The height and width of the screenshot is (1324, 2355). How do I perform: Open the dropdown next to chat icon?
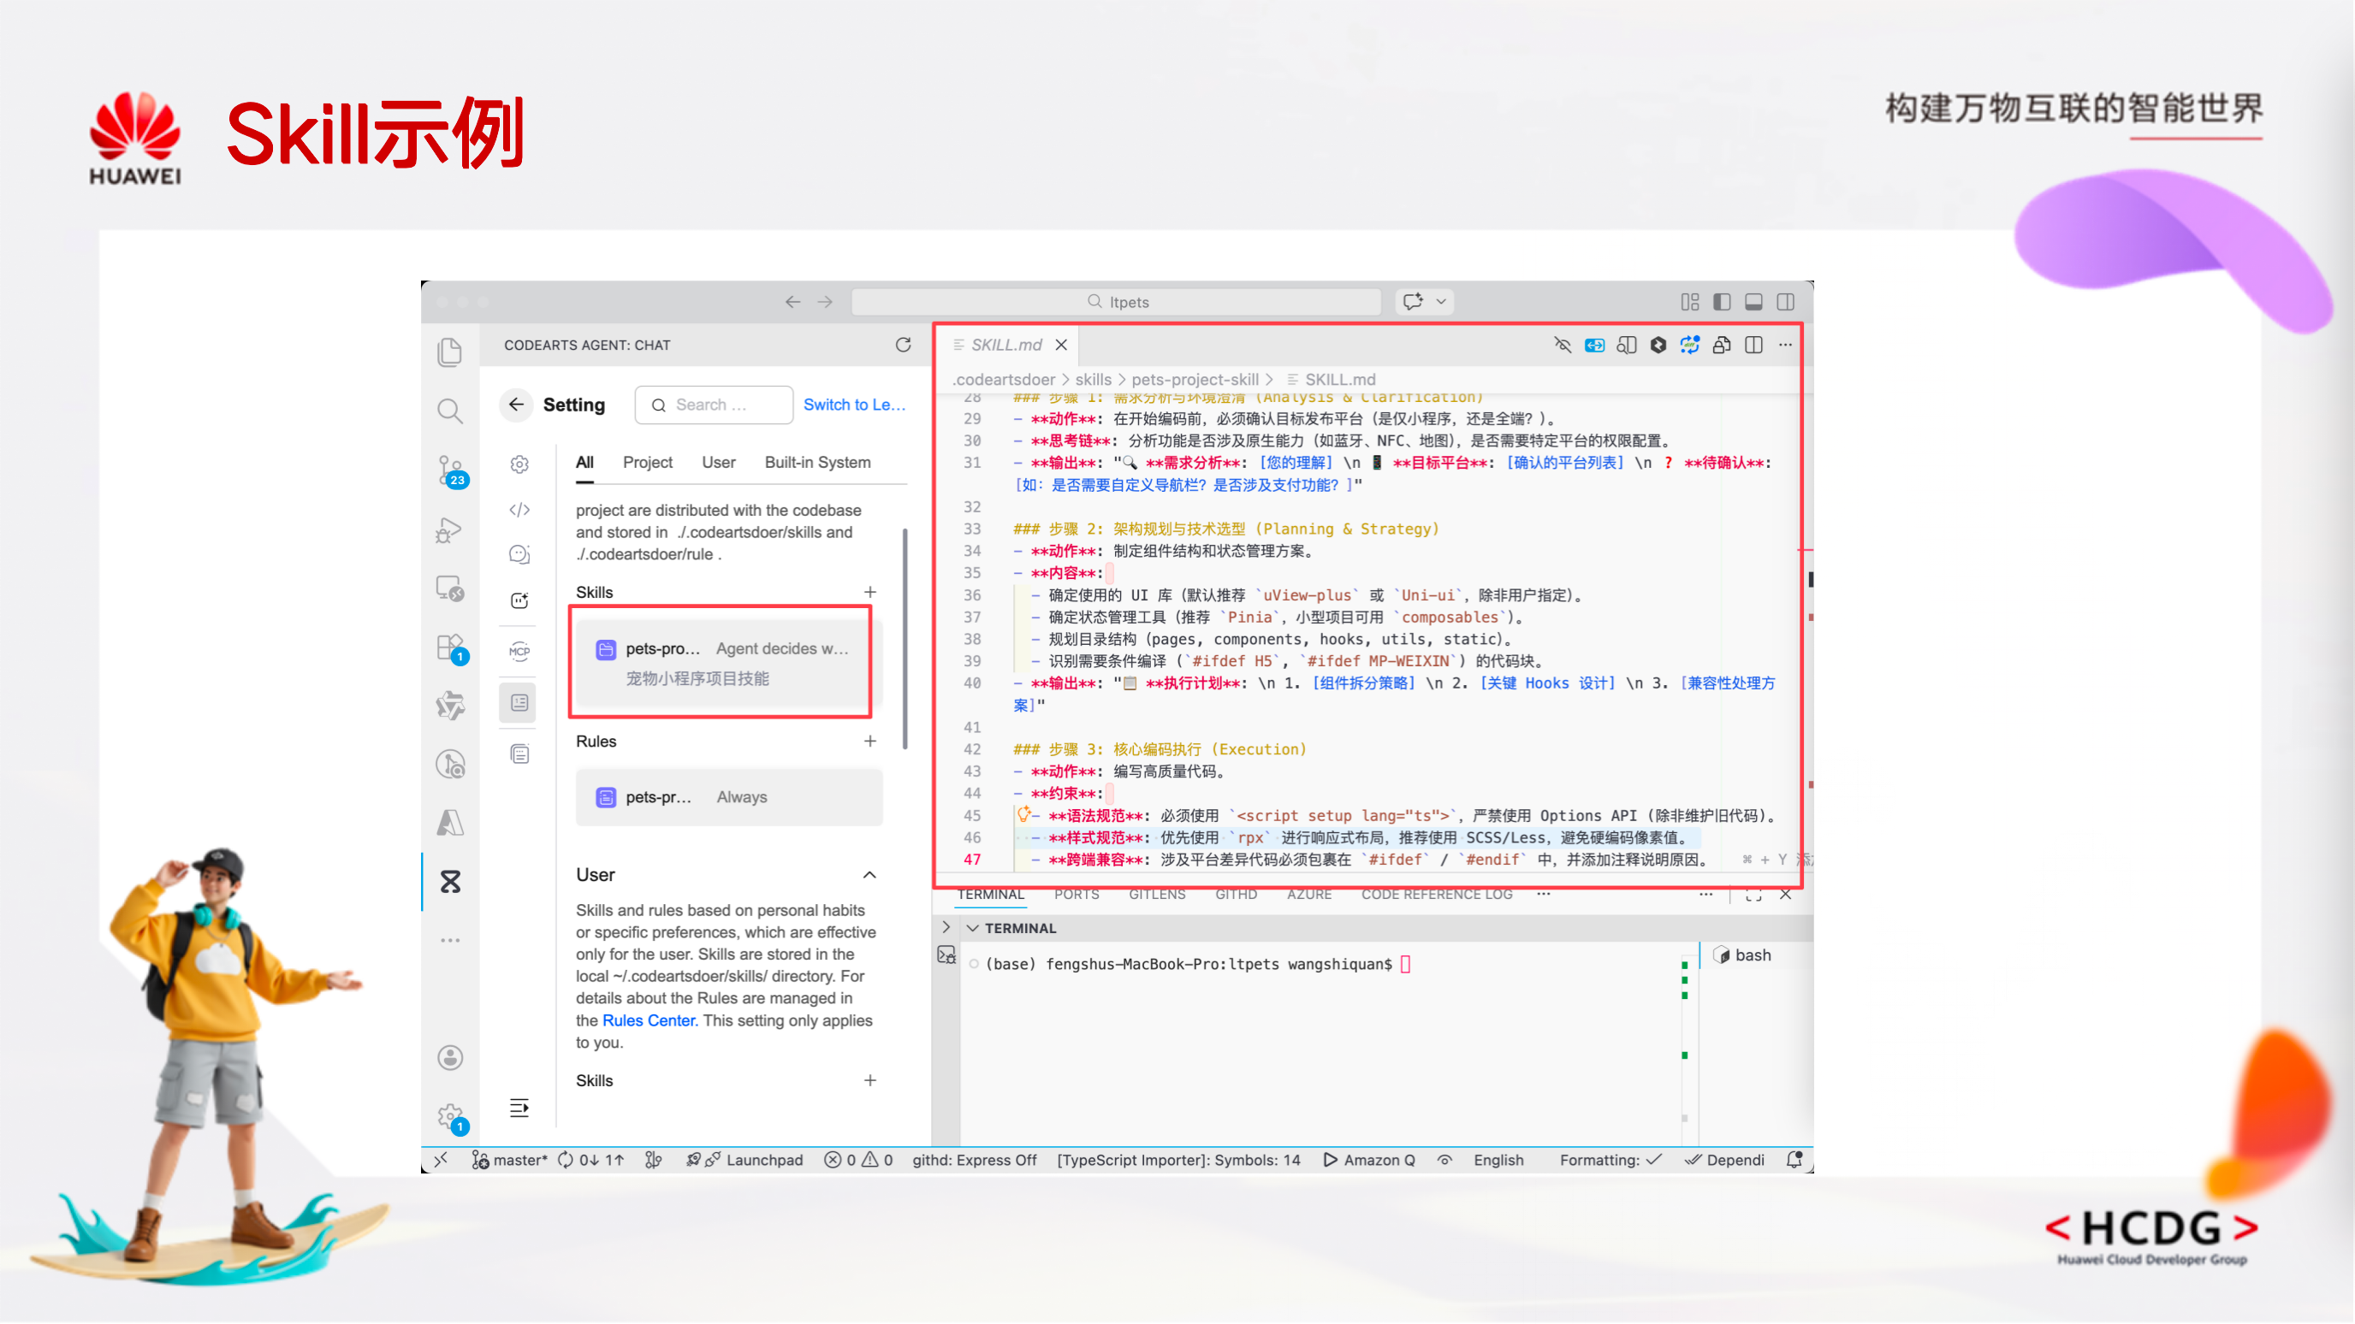[x=1442, y=302]
